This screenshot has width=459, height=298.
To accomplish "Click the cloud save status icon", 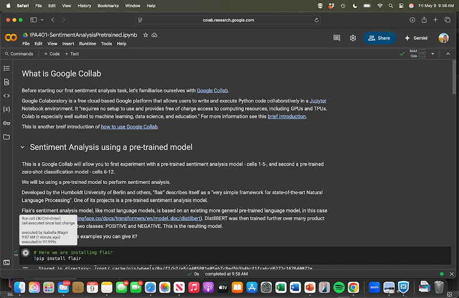I will coord(154,35).
